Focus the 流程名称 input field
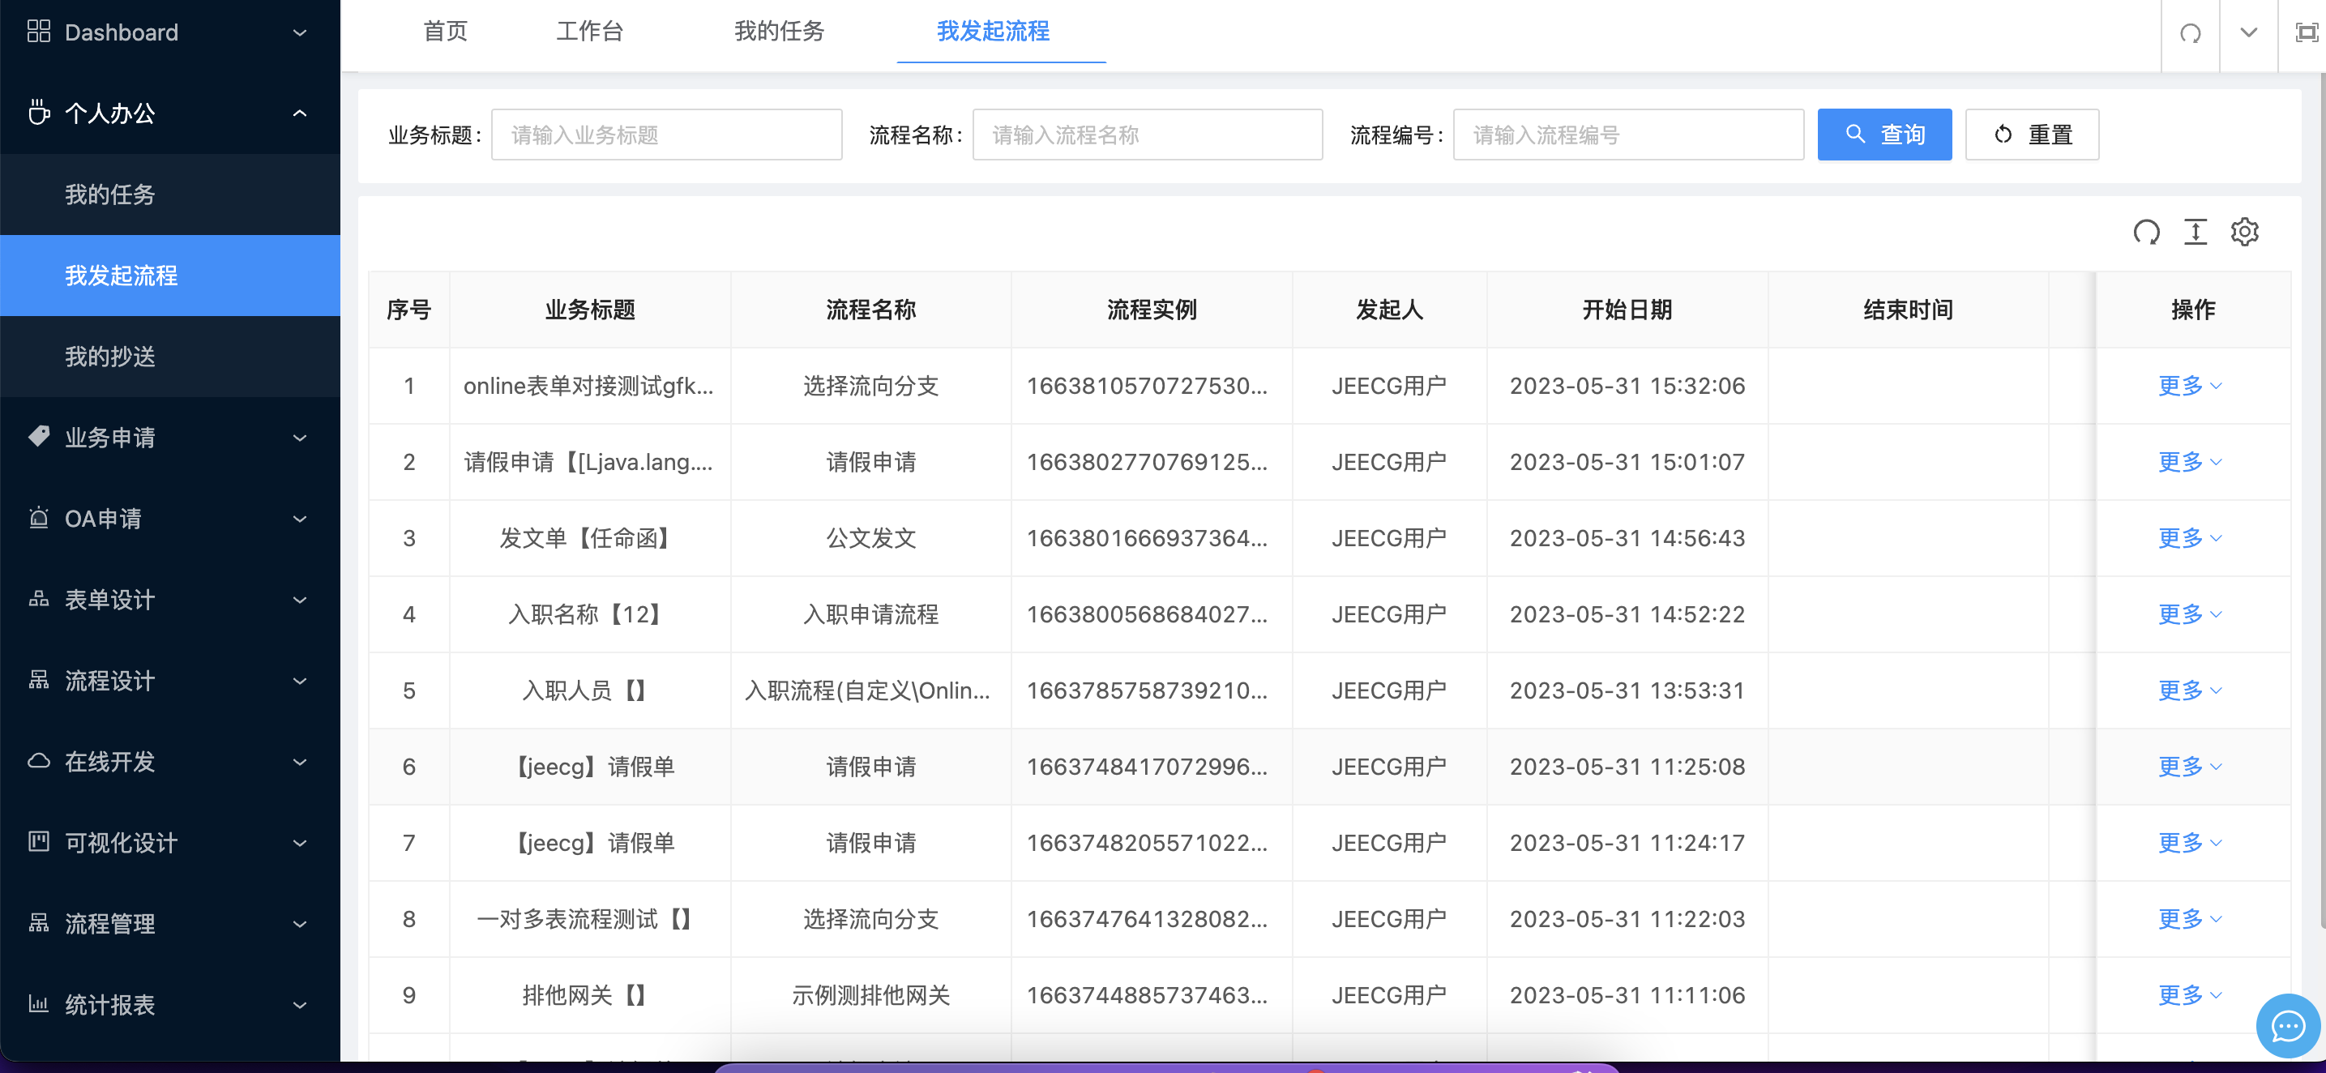The height and width of the screenshot is (1073, 2326). coord(1147,135)
